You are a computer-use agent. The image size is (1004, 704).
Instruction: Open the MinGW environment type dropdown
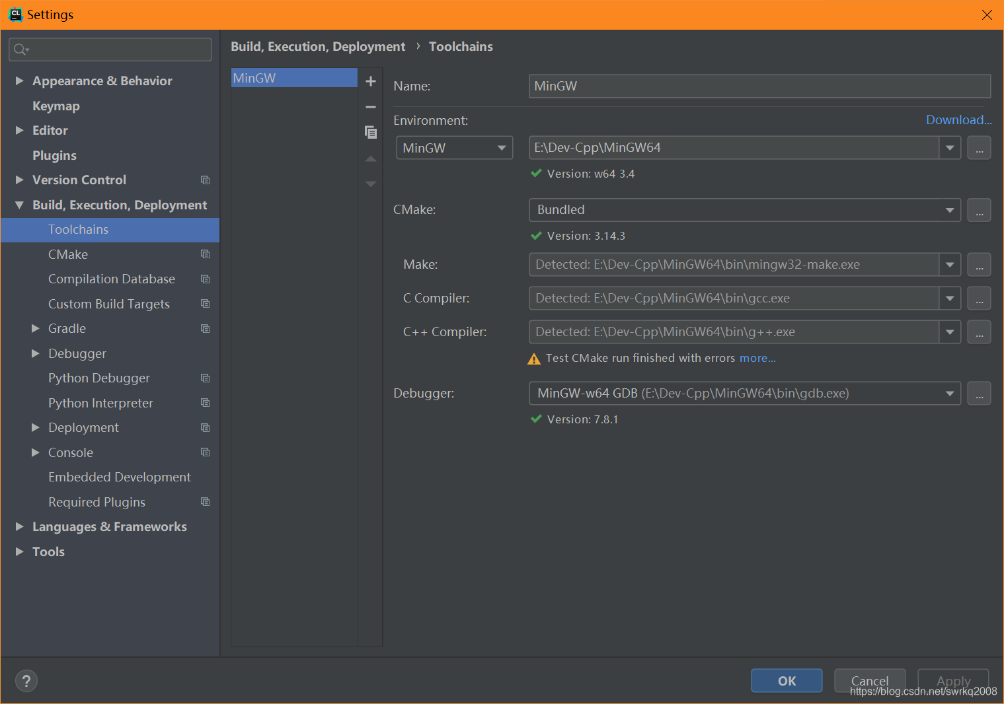[454, 148]
